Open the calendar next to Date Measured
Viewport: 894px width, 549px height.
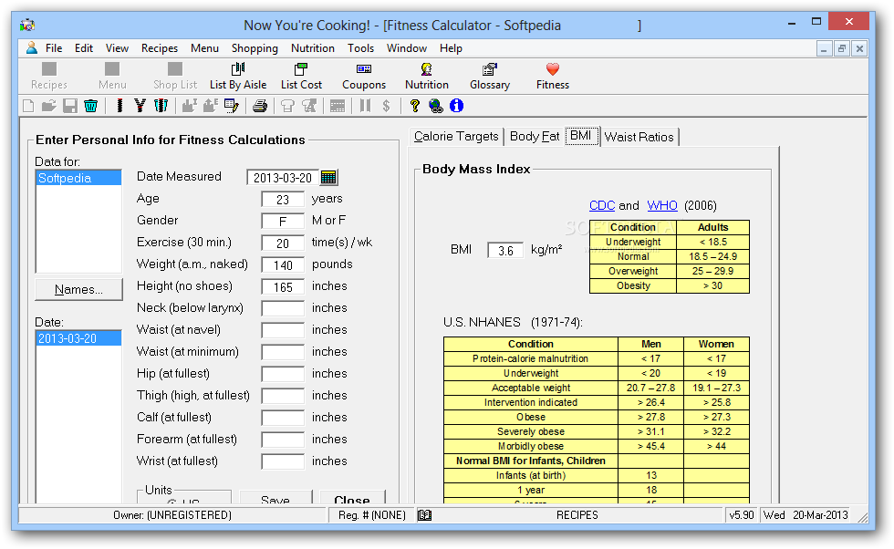point(328,177)
